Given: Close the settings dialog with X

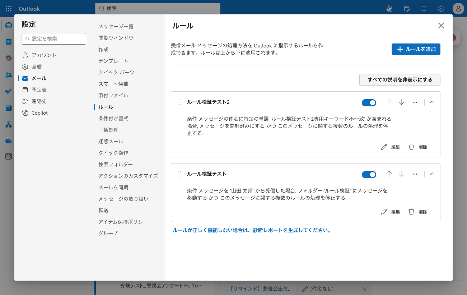Looking at the screenshot, I should tap(441, 26).
